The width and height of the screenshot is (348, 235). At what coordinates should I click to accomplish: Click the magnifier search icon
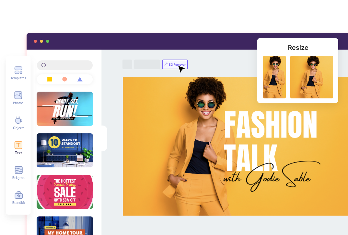pos(44,65)
